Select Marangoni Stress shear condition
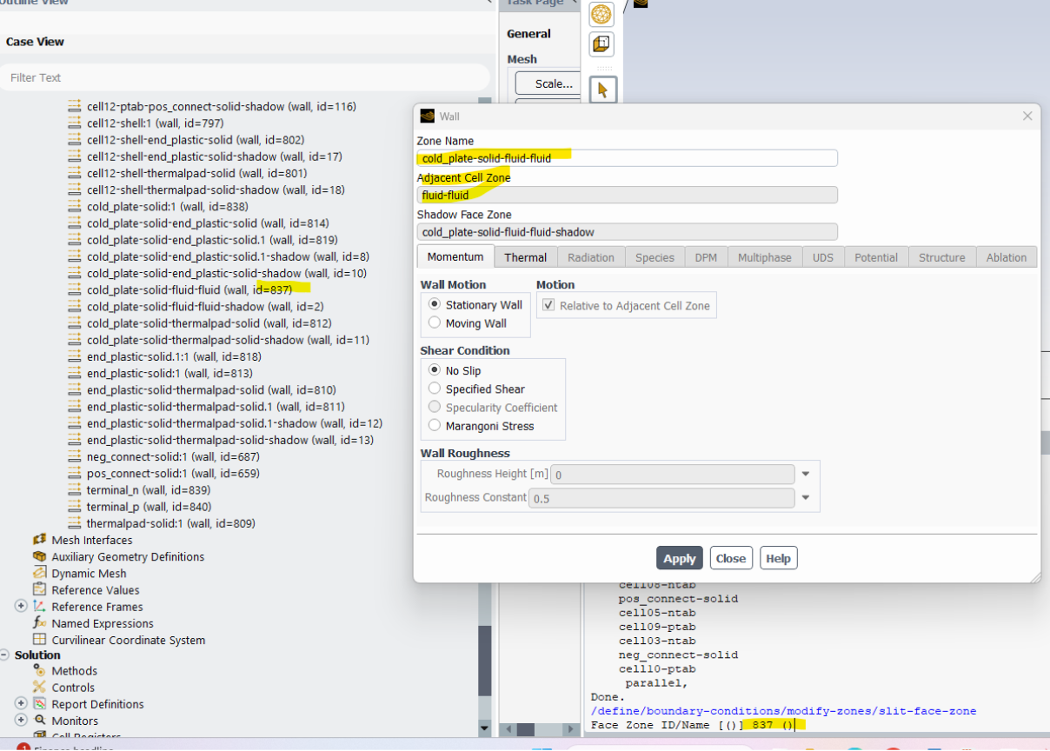Viewport: 1050px width, 751px height. click(435, 426)
